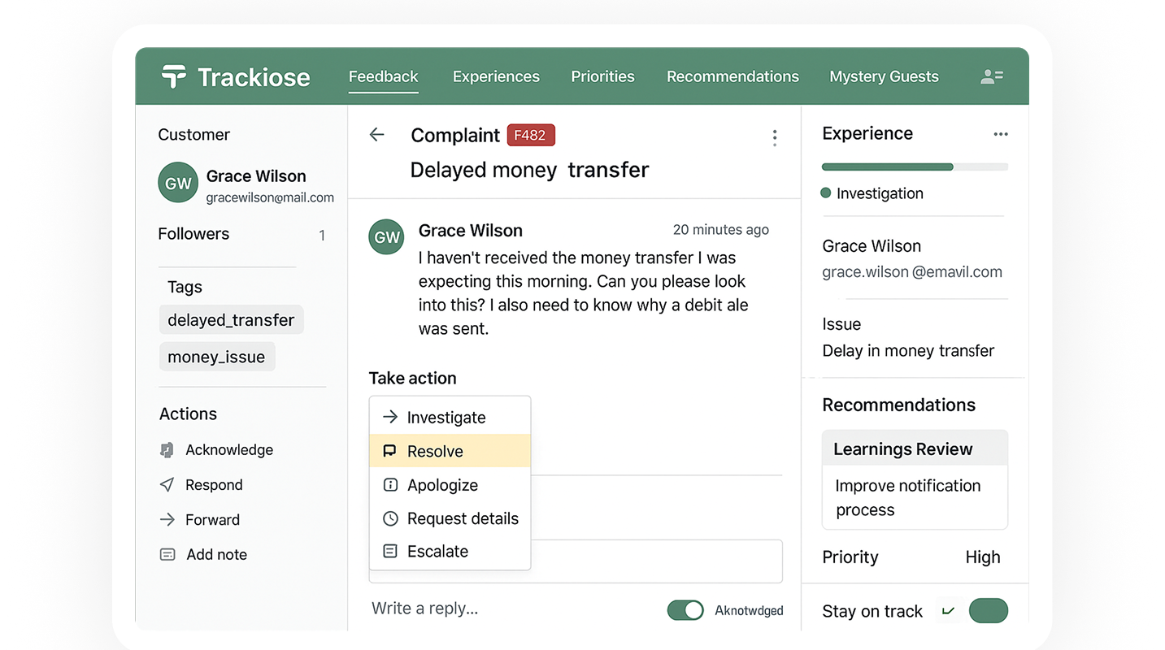The image size is (1165, 650).
Task: Open the Experience panel ellipsis menu
Action: 1000,134
